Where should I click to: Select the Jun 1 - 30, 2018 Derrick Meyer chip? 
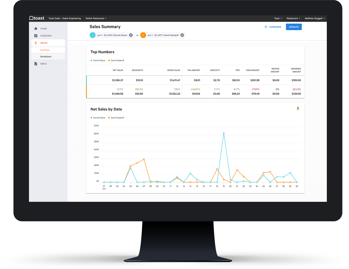click(x=112, y=35)
